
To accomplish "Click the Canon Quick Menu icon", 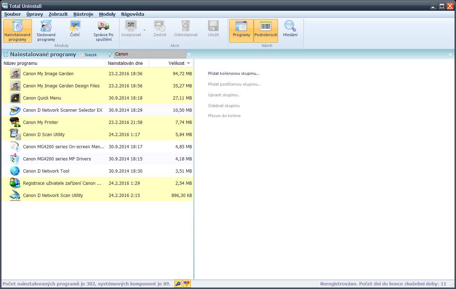I will coord(15,98).
